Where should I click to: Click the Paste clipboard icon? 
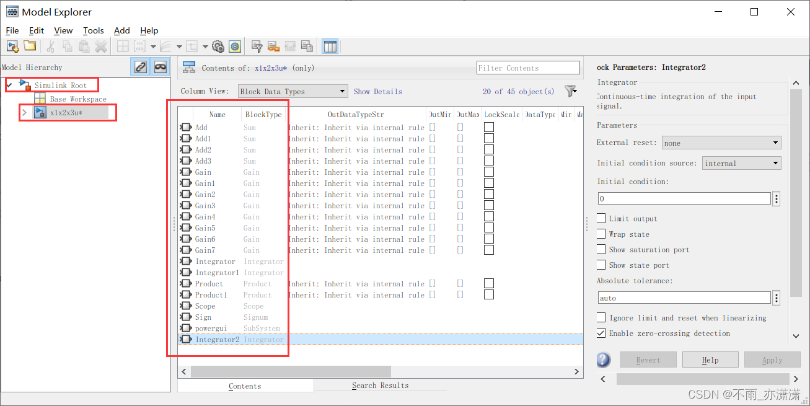(x=84, y=46)
